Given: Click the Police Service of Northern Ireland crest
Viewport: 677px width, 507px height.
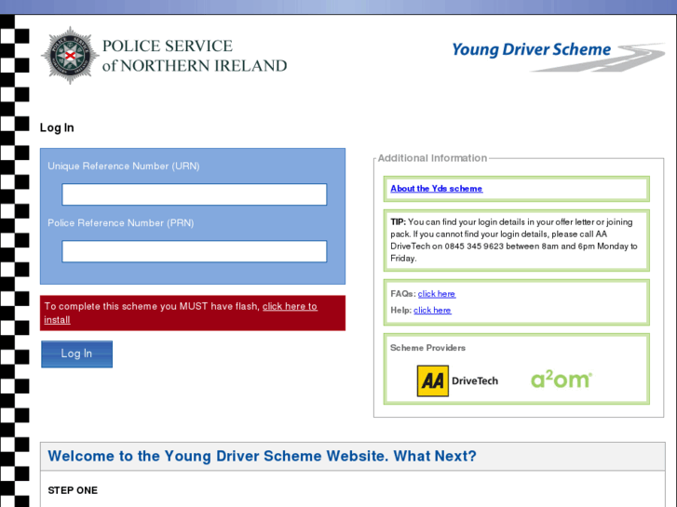Looking at the screenshot, I should 70,55.
